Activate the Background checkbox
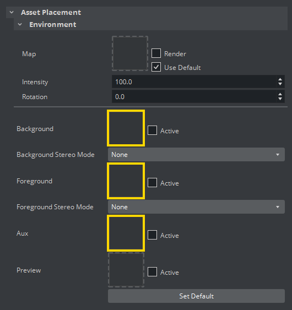 coord(152,130)
